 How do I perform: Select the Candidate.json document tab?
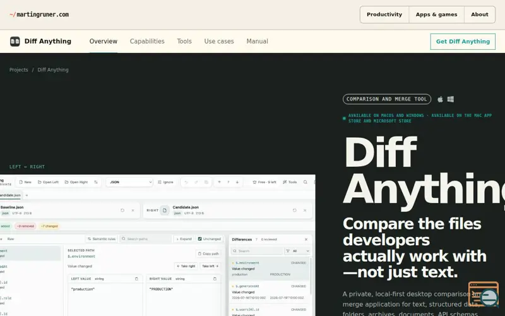click(x=11, y=195)
